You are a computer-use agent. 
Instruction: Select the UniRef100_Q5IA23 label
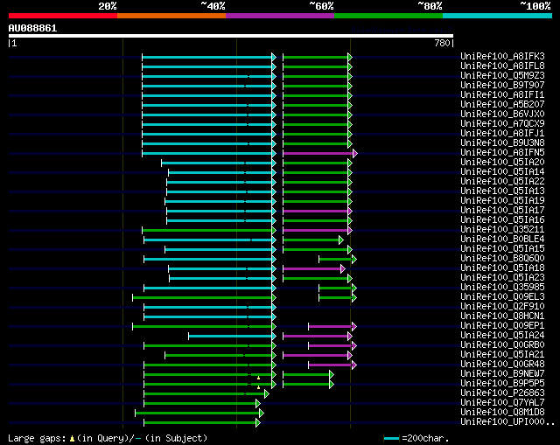coord(502,278)
